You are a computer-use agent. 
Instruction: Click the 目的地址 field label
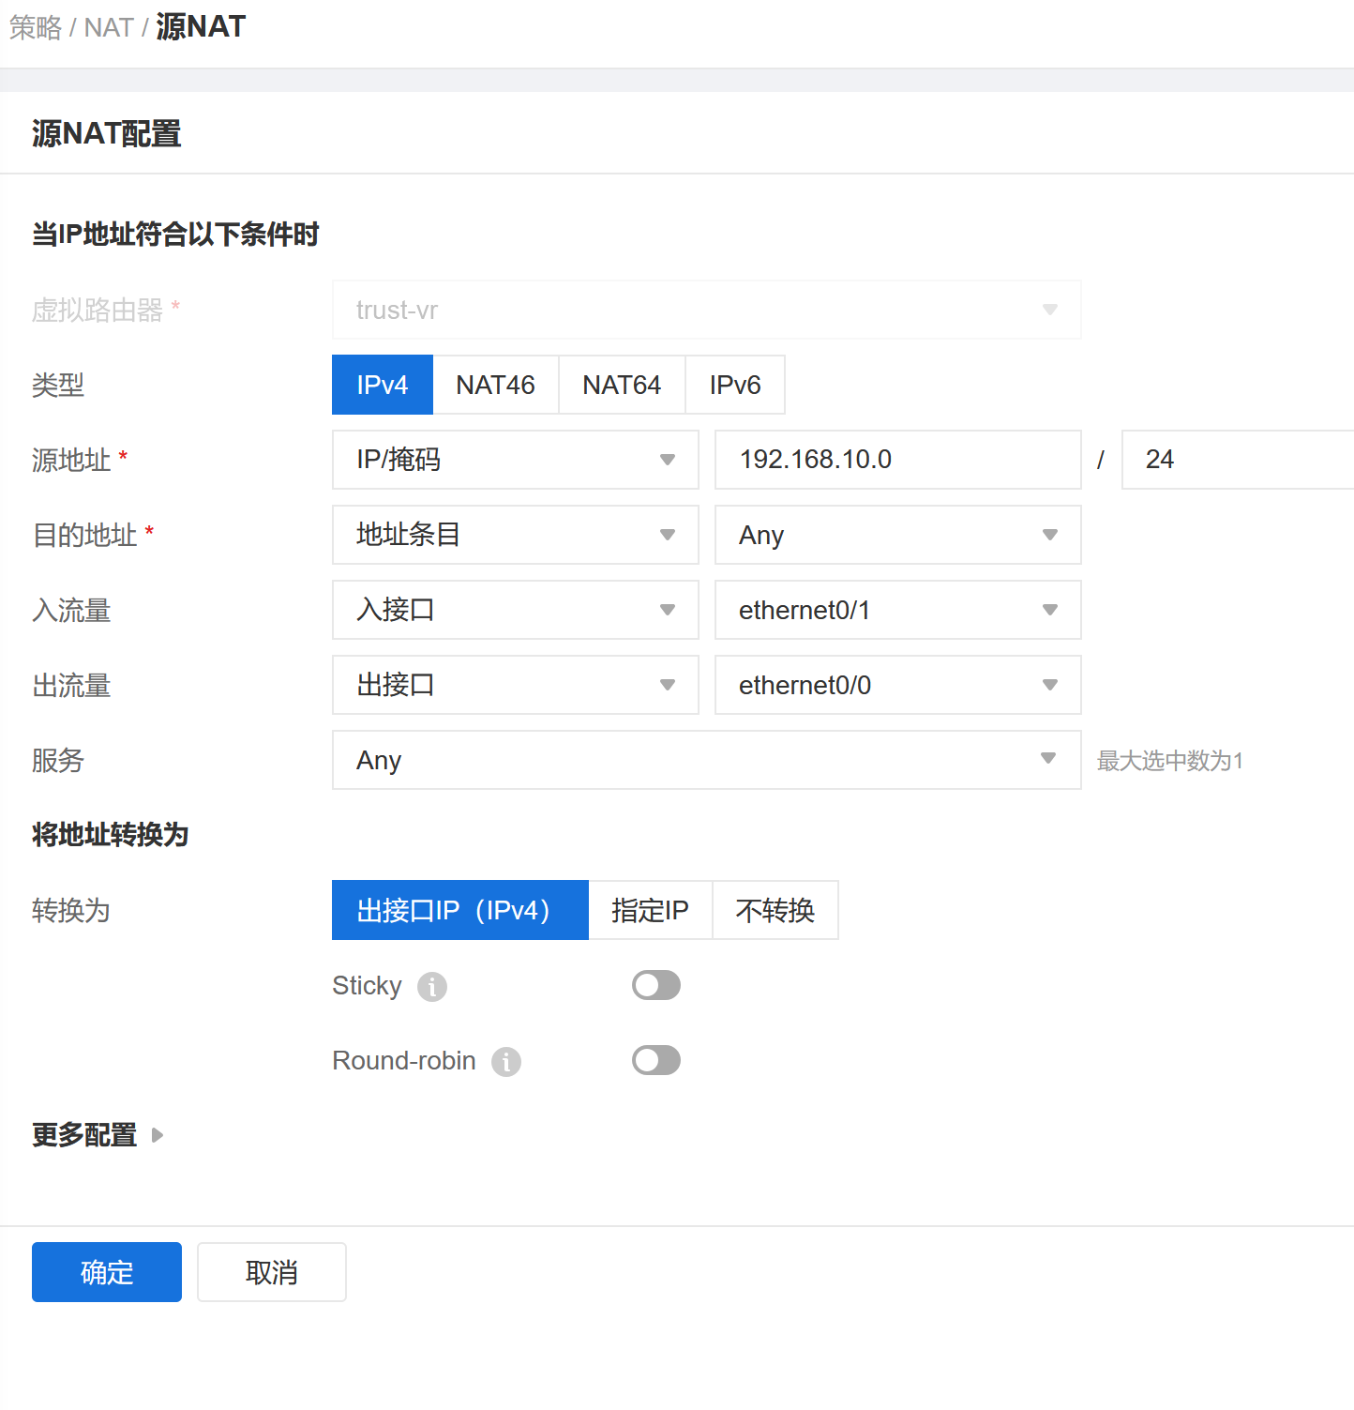tap(84, 535)
